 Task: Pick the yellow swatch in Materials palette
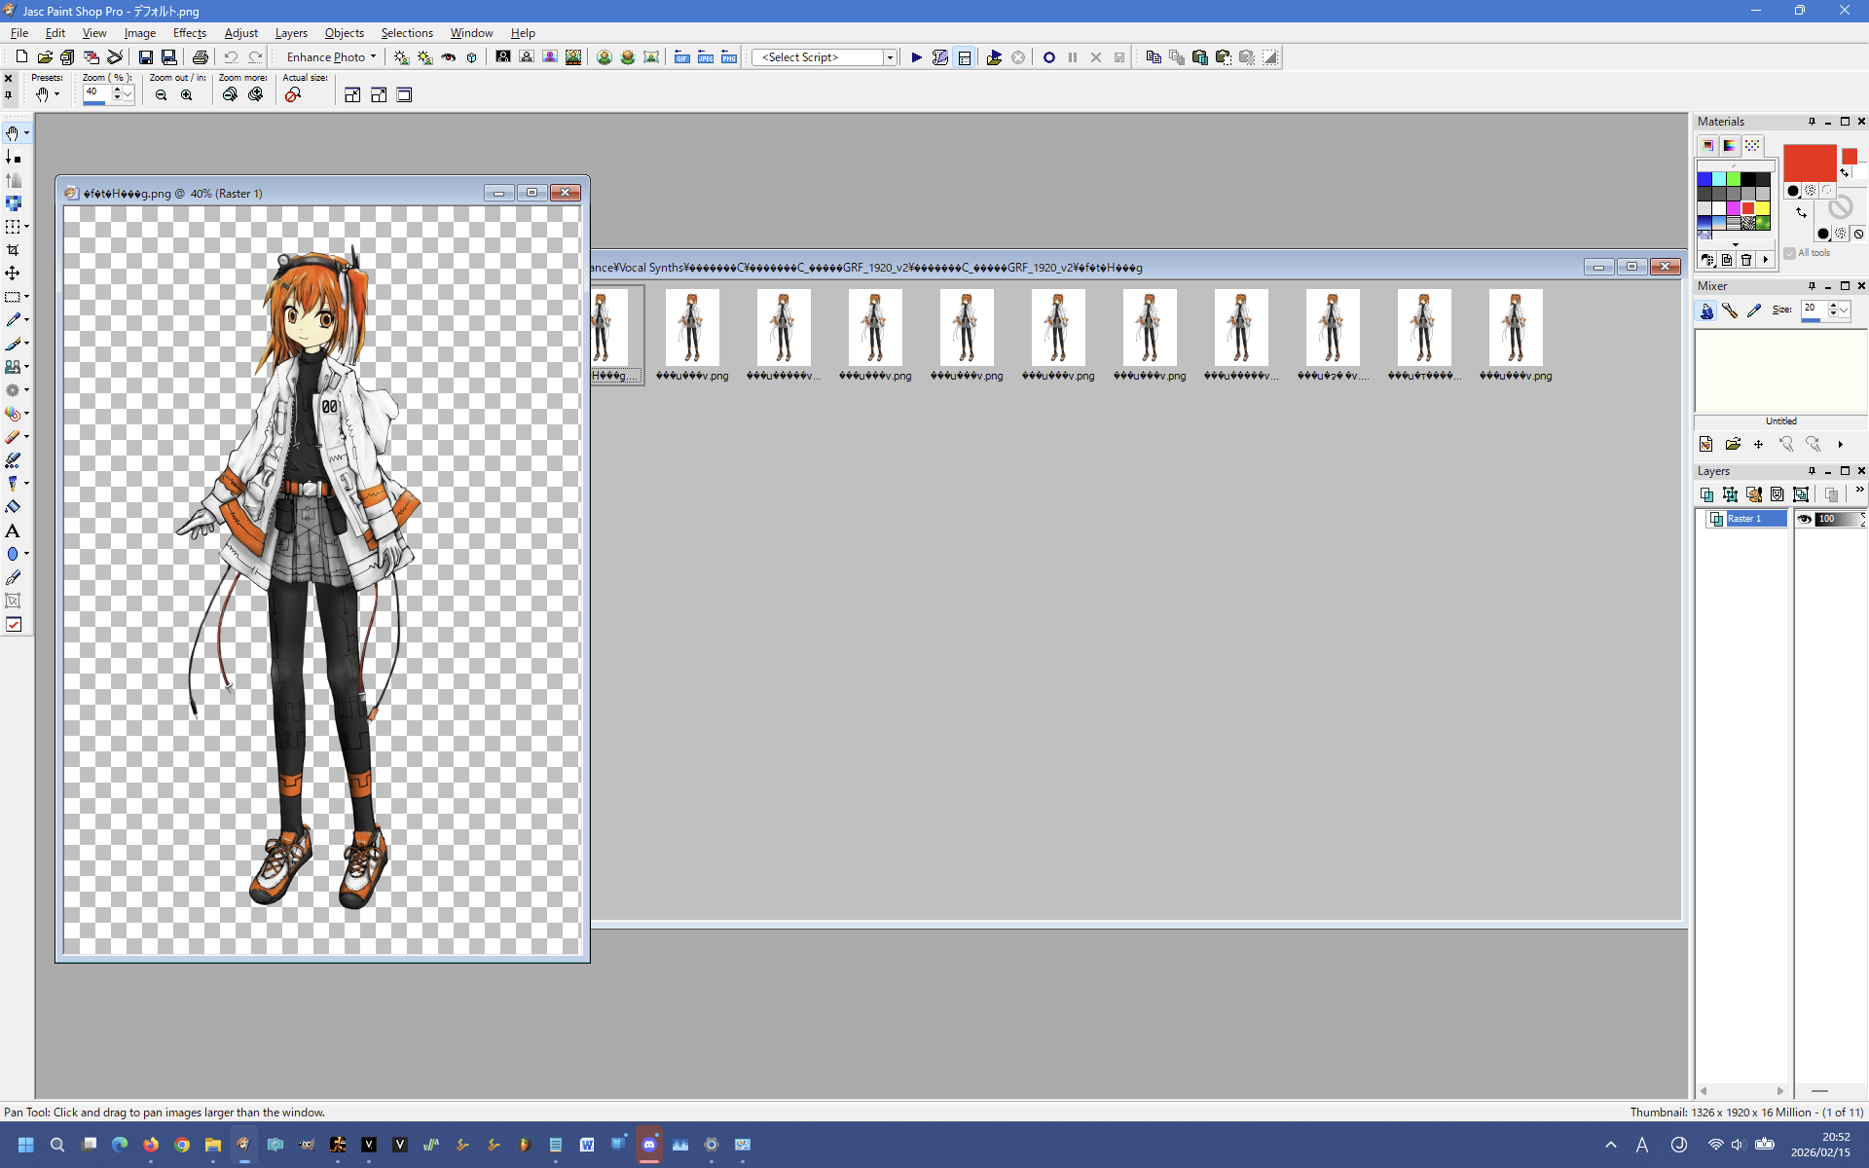pyautogui.click(x=1763, y=208)
